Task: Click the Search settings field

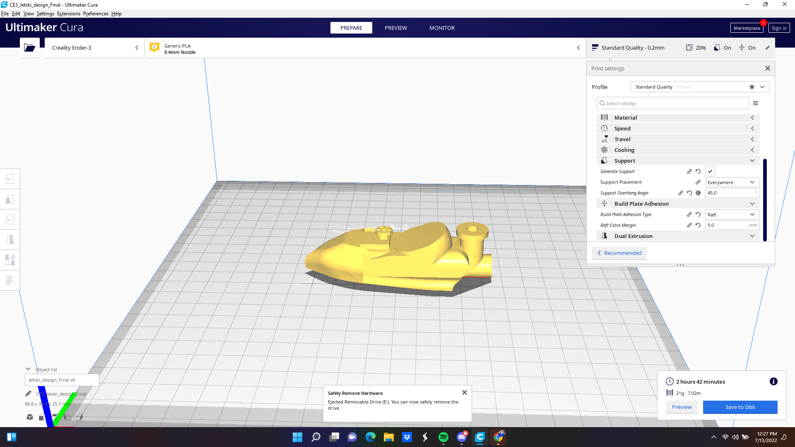Action: tap(673, 103)
